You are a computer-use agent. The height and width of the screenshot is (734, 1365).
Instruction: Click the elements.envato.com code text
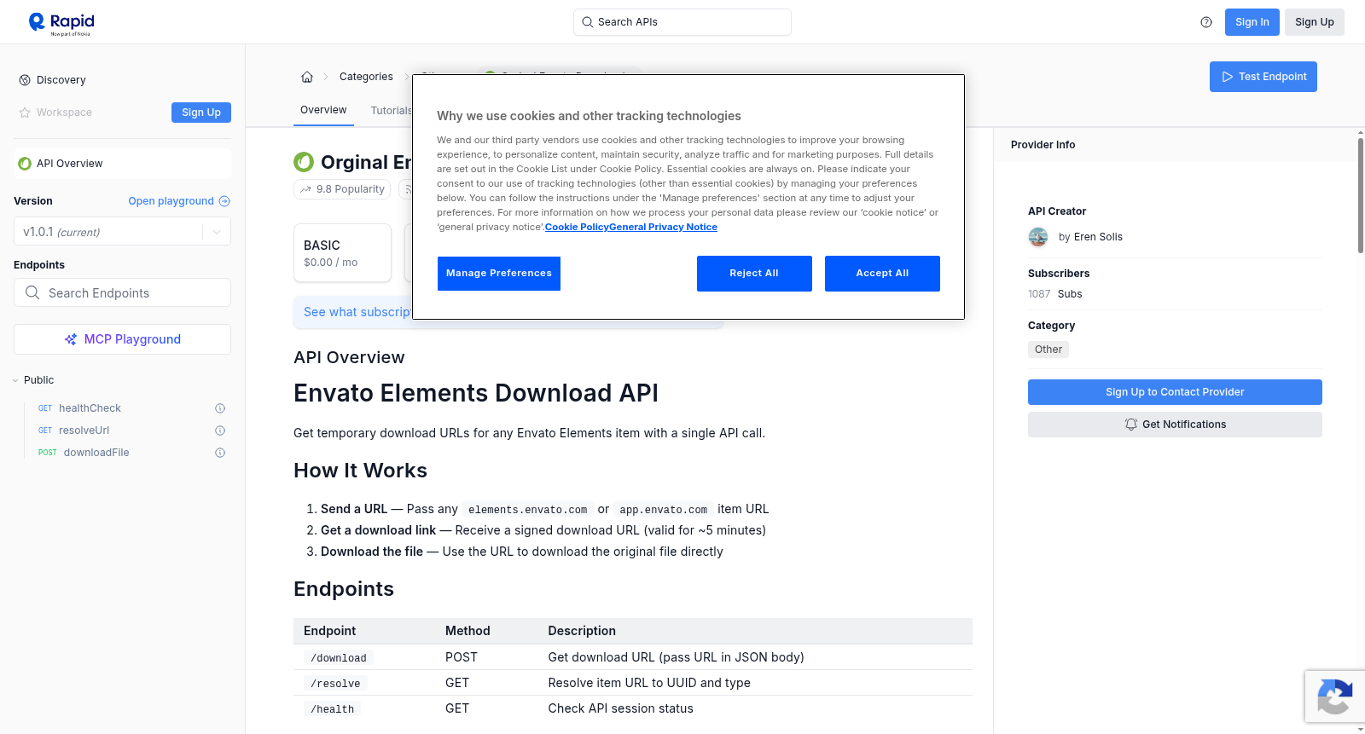point(527,510)
